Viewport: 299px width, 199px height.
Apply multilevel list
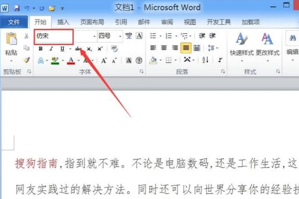tap(184, 36)
